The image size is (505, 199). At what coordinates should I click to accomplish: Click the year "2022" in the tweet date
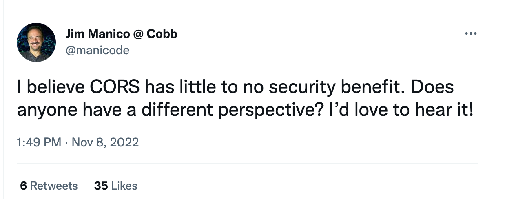click(124, 142)
